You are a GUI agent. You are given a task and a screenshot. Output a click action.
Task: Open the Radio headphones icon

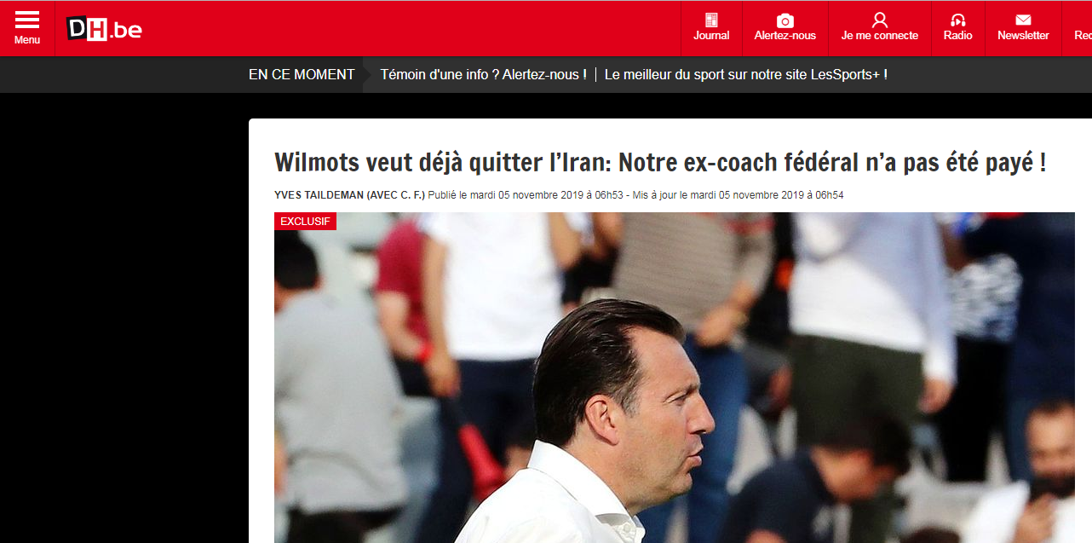point(958,20)
